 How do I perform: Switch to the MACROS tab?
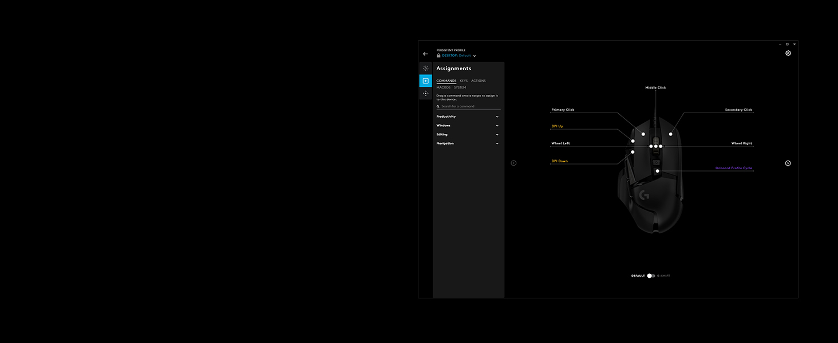(443, 87)
